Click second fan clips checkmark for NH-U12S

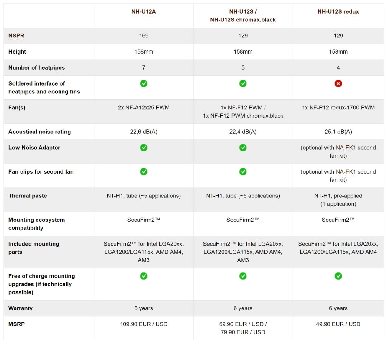(x=243, y=172)
